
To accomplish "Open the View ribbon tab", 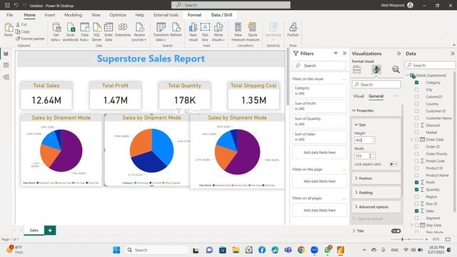I will (x=96, y=15).
